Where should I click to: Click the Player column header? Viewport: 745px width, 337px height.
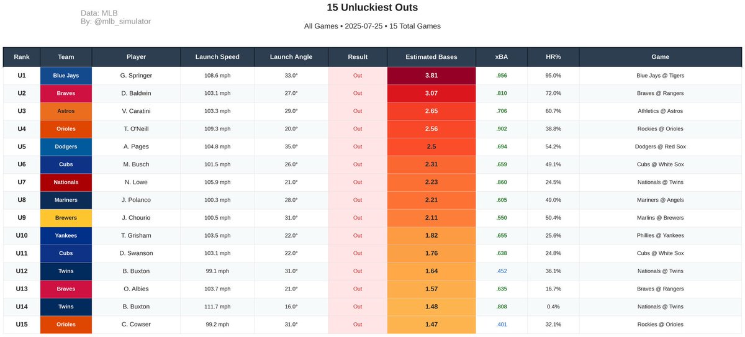click(x=136, y=56)
